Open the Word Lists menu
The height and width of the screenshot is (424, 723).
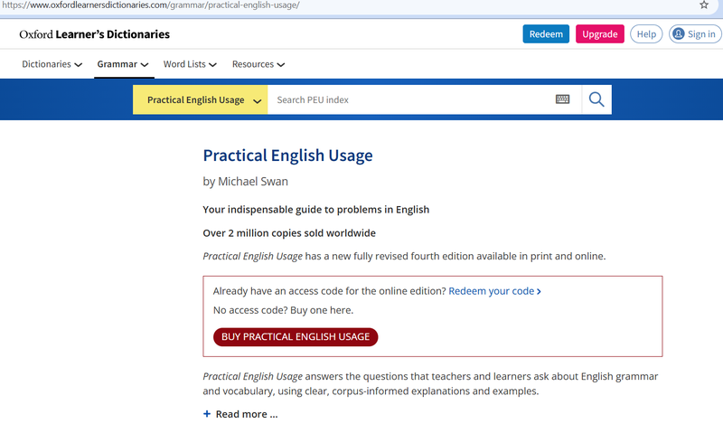[190, 64]
